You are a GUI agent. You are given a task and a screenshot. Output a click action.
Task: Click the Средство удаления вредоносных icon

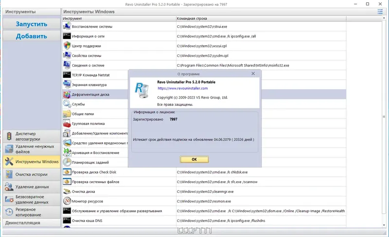(x=67, y=143)
